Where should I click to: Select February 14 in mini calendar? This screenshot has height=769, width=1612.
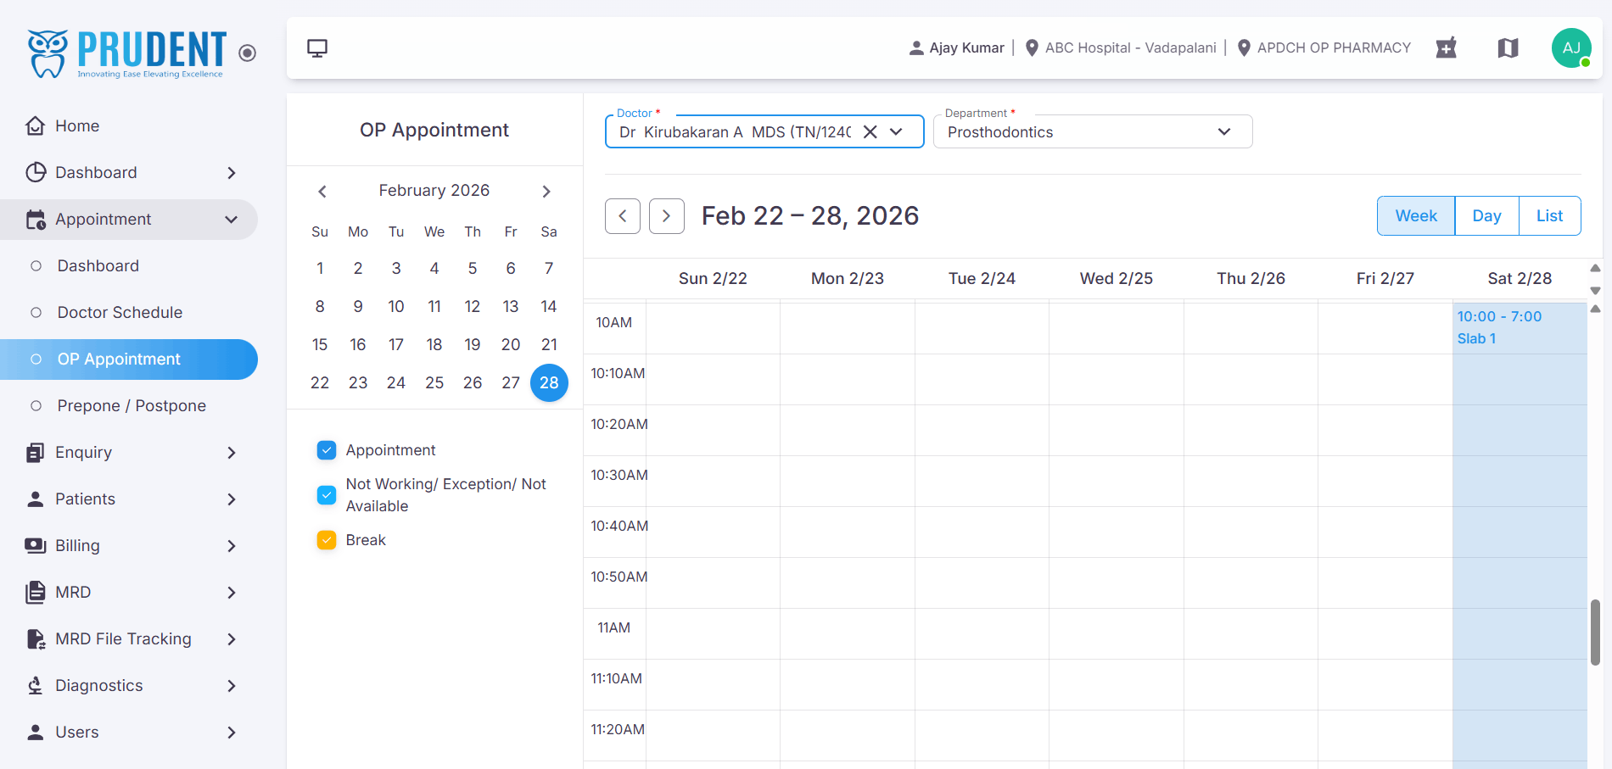coord(549,306)
